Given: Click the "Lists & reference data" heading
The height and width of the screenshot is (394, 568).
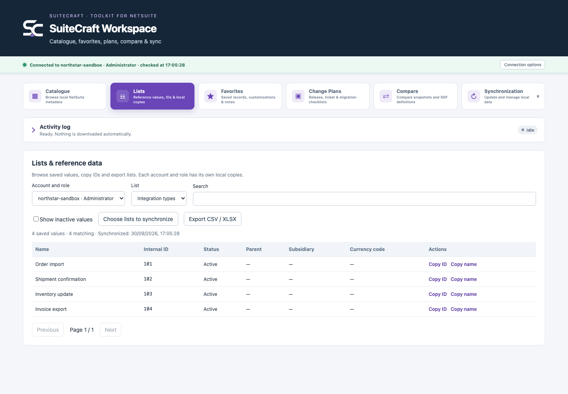Looking at the screenshot, I should [67, 163].
